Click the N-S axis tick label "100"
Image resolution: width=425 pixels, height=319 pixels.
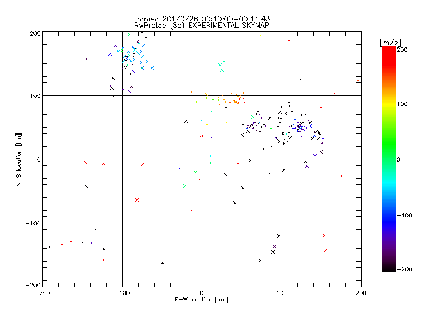coord(35,96)
